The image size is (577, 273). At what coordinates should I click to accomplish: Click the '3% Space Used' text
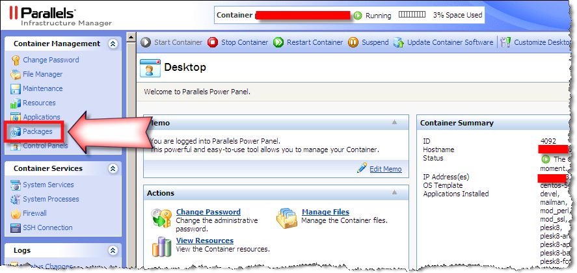457,15
